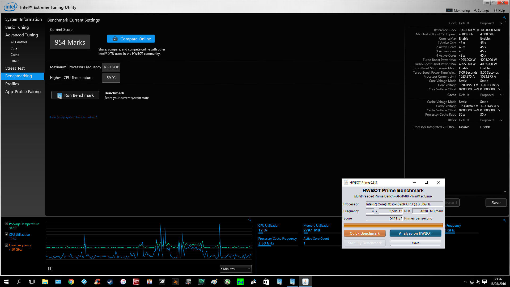Open the Windows Start menu
Image resolution: width=510 pixels, height=287 pixels.
click(x=6, y=282)
